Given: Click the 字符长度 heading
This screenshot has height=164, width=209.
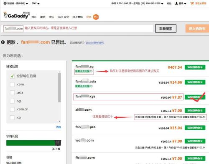Looking at the screenshot, I should point(12,136).
